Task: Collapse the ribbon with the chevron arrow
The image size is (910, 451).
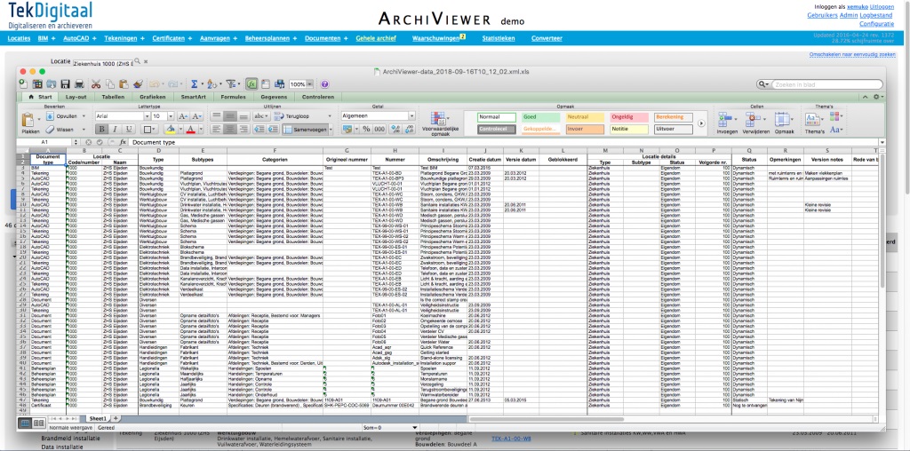Action: 865,97
